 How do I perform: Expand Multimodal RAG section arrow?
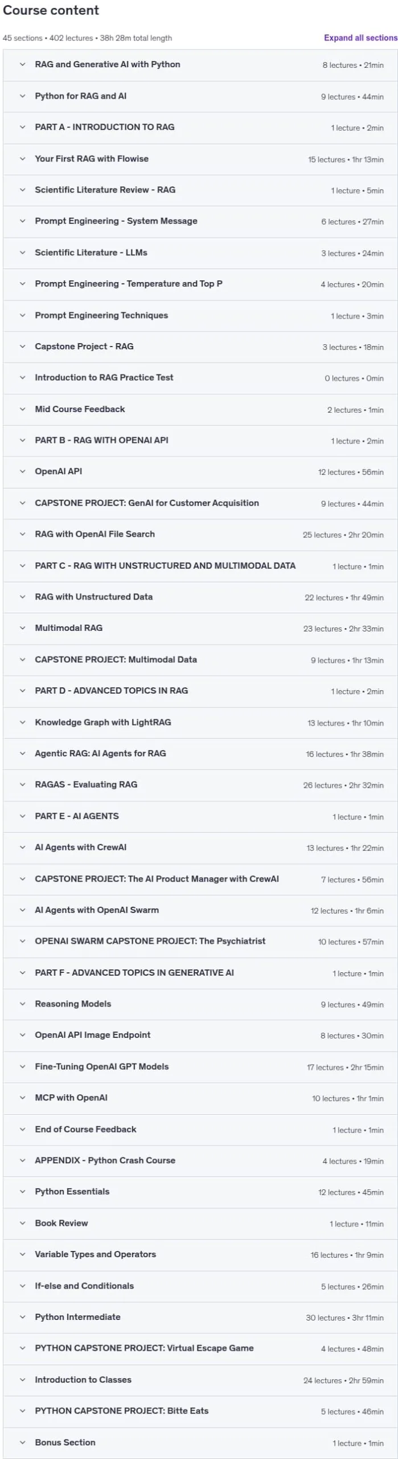point(22,628)
